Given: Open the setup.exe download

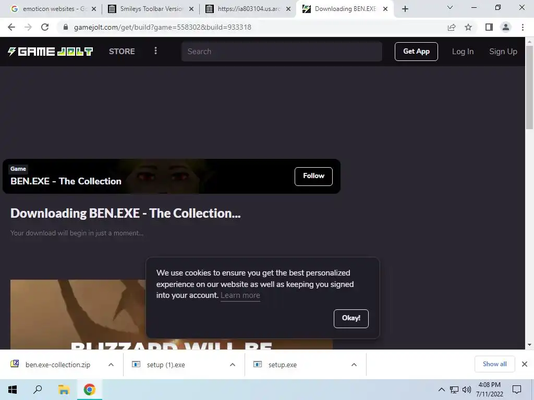Looking at the screenshot, I should pyautogui.click(x=282, y=365).
